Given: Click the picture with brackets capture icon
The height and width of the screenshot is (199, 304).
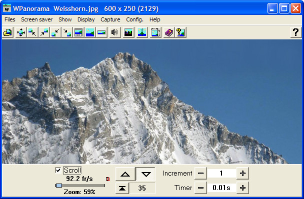Looking at the screenshot, I should 155,32.
